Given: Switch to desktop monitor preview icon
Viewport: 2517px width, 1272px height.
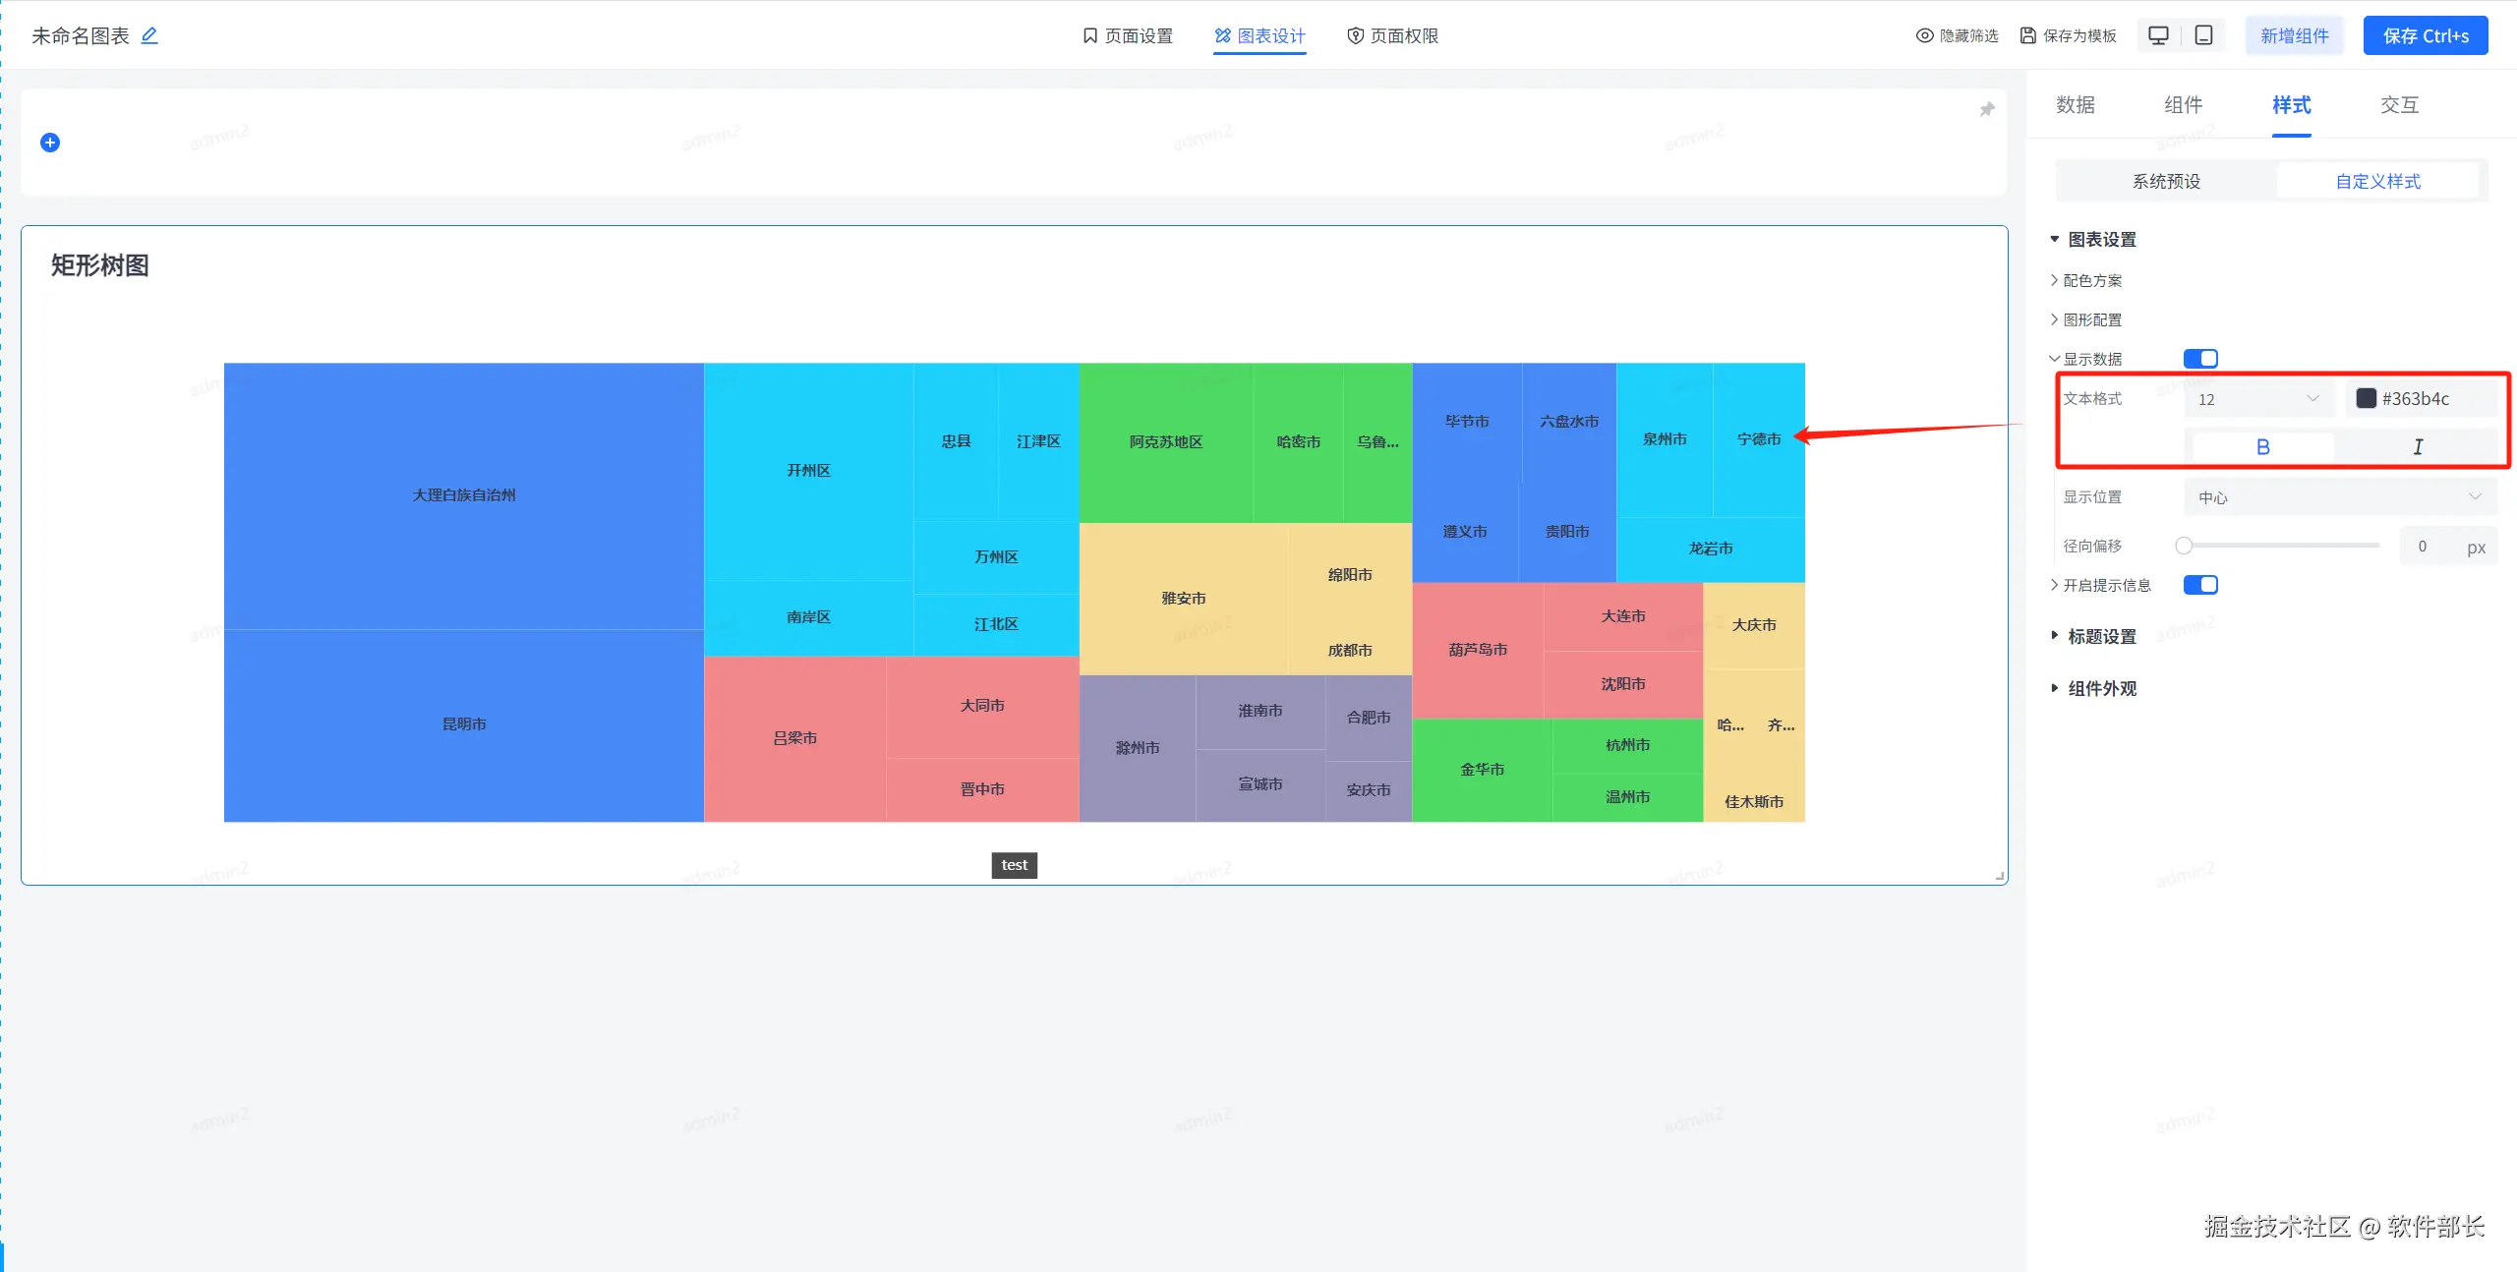Looking at the screenshot, I should [x=2158, y=35].
